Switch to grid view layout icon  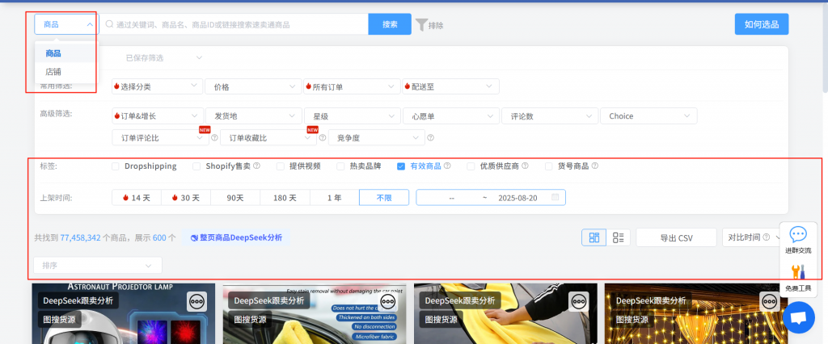coord(594,237)
